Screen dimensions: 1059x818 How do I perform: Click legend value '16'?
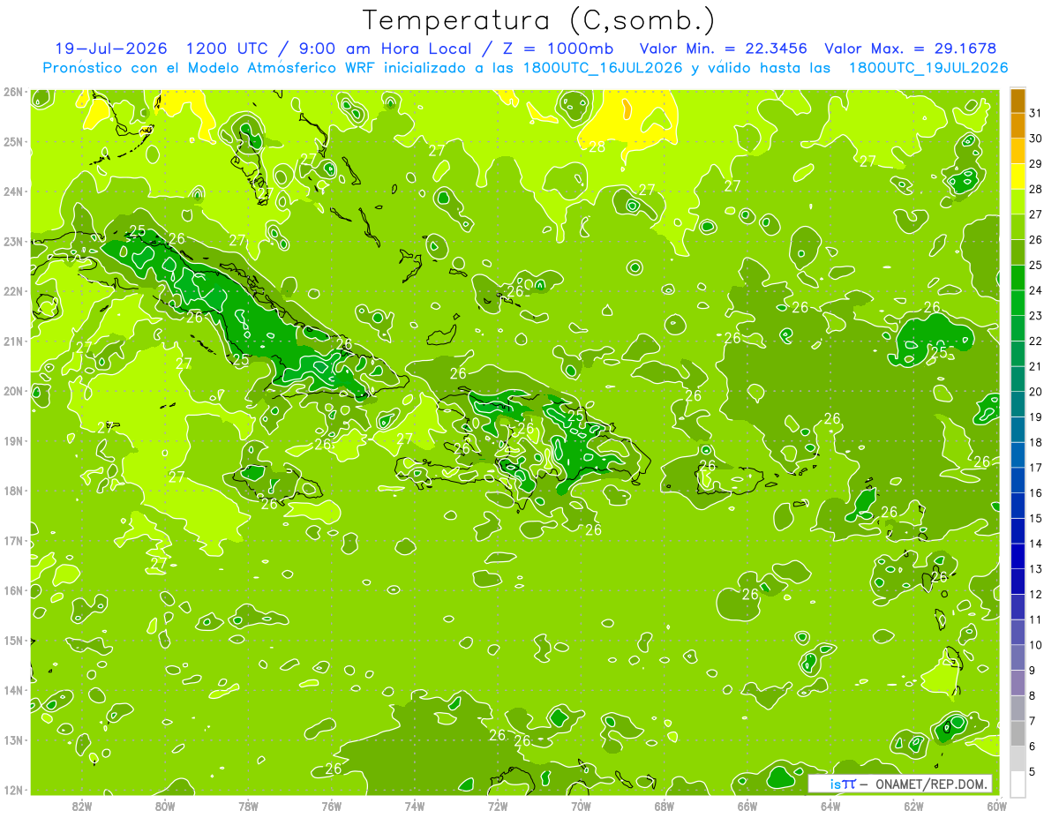click(1035, 493)
